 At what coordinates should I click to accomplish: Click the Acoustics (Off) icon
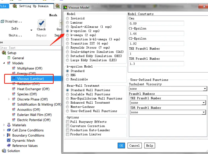pos(14,110)
